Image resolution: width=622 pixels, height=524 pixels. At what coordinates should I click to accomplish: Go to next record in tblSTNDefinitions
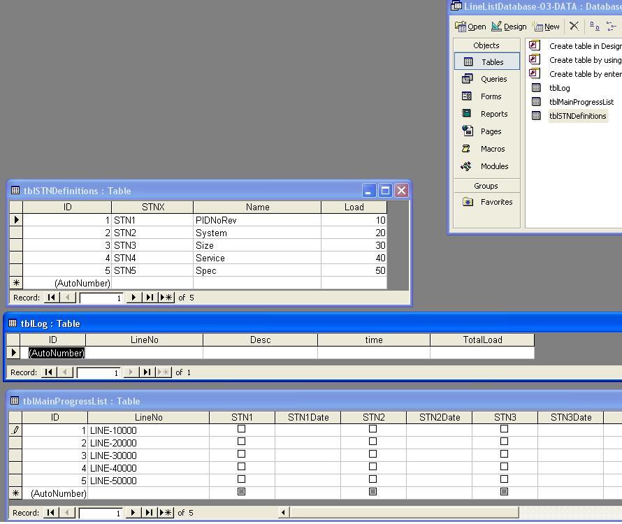pyautogui.click(x=133, y=298)
